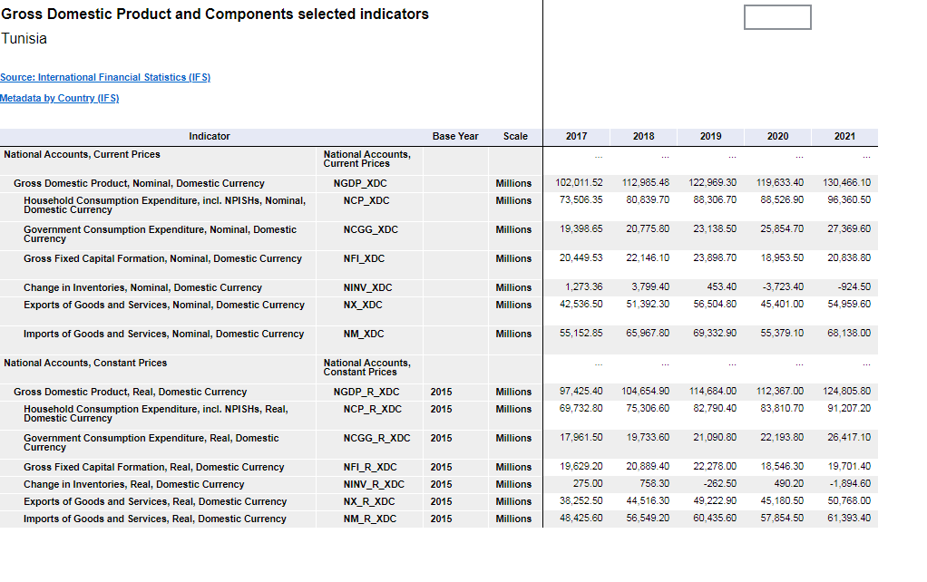Viewport: 927px width, 582px height.
Task: Select Gross Domestic Product, Nominal row label
Action: (139, 183)
